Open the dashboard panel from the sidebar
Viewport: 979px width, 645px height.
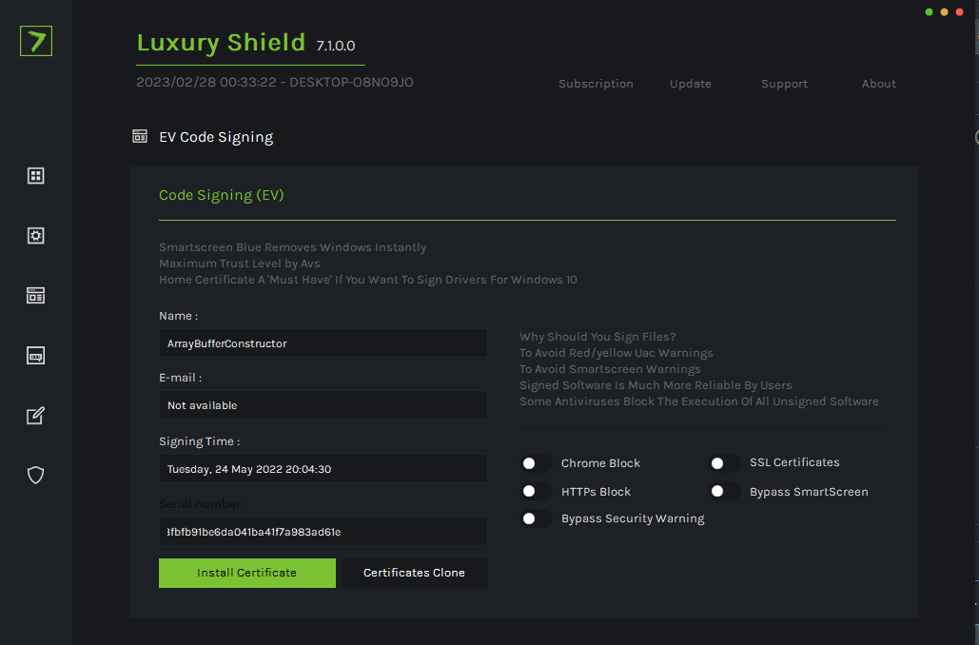(35, 175)
